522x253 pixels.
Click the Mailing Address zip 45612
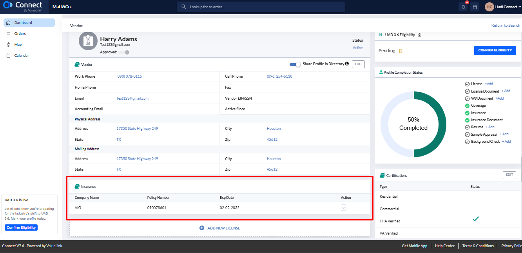[272, 169]
